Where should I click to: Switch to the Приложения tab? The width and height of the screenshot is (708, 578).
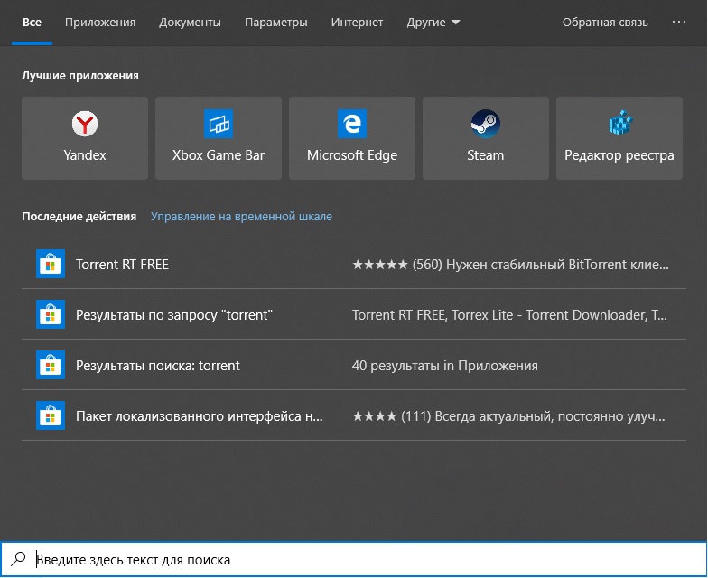click(x=100, y=22)
